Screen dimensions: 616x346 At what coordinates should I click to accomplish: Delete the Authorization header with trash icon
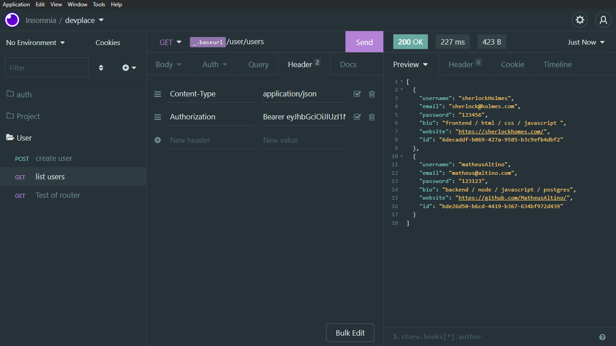372,117
